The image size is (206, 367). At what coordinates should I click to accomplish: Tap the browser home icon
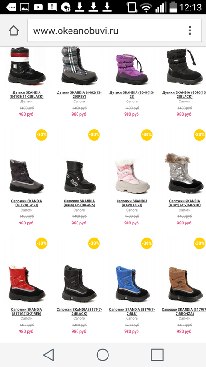(x=13, y=31)
